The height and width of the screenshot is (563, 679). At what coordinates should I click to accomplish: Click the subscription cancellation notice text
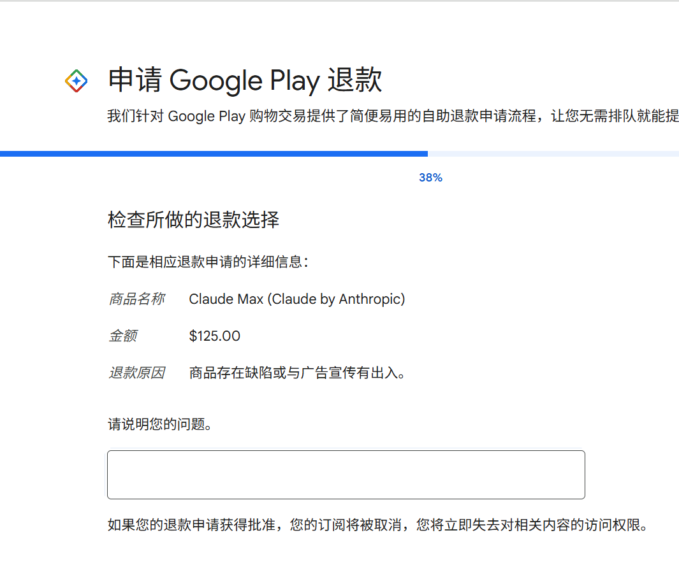[x=378, y=525]
